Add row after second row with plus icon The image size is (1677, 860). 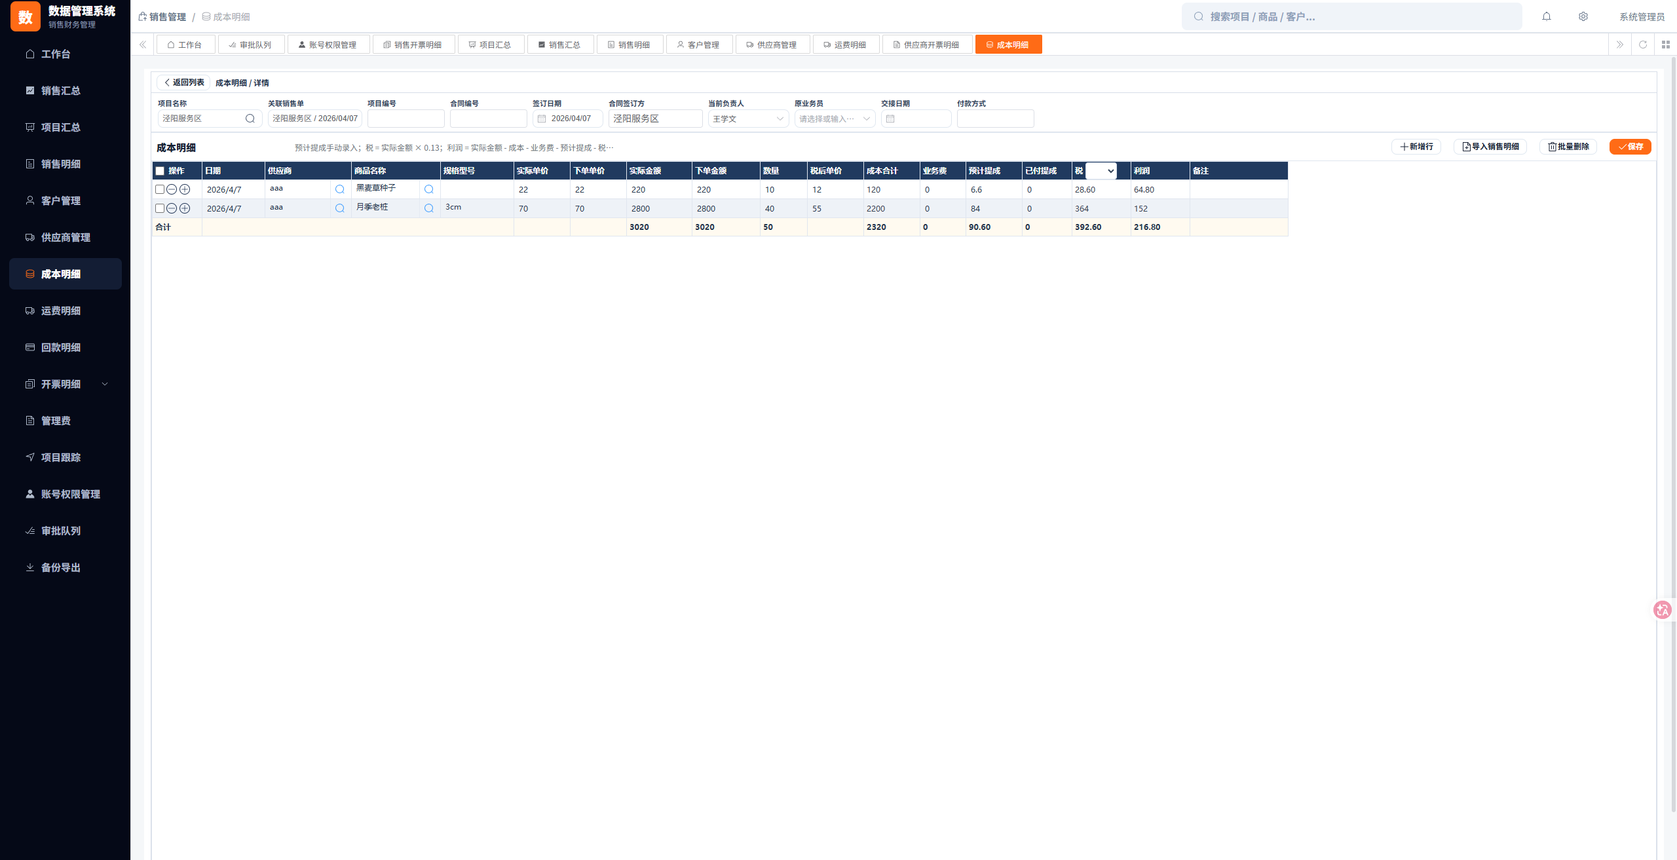[x=185, y=208]
